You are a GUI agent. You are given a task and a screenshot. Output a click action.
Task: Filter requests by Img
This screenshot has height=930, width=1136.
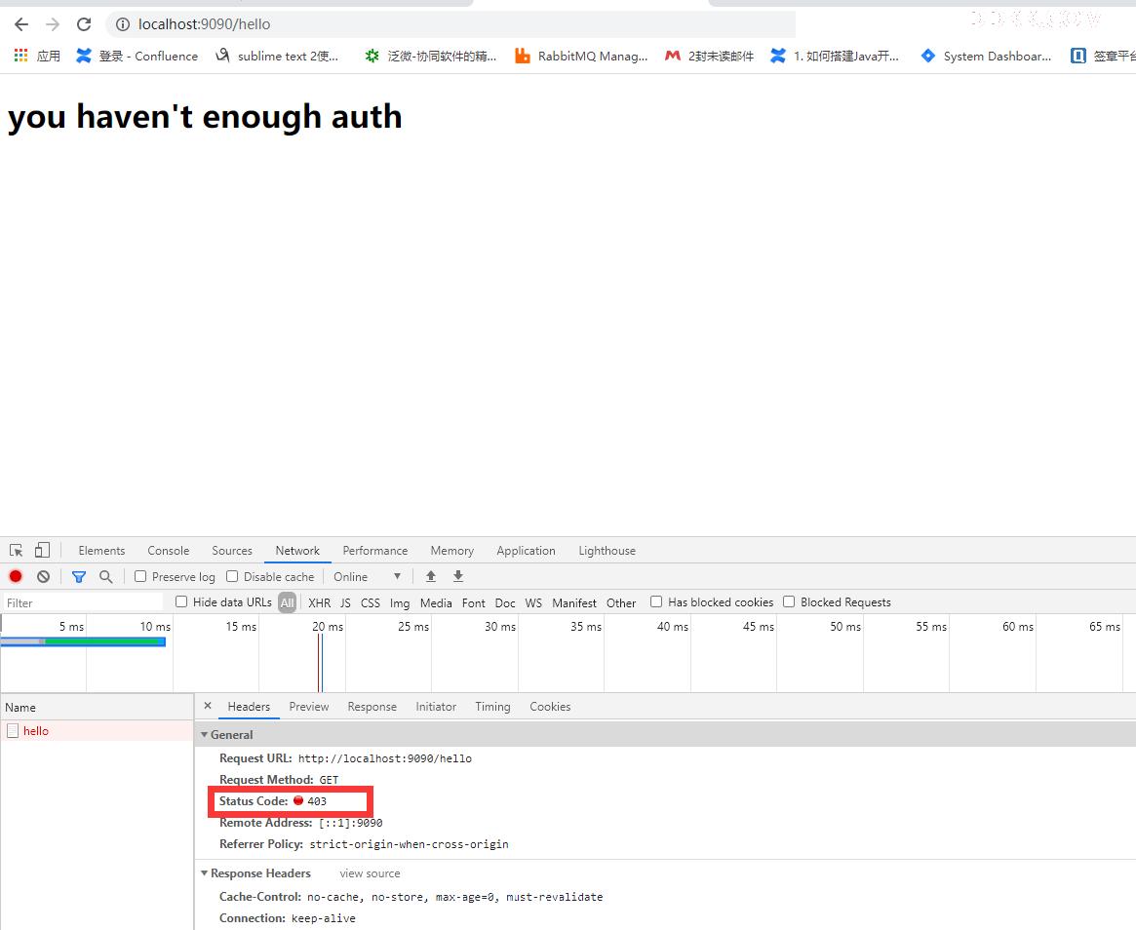pyautogui.click(x=400, y=602)
